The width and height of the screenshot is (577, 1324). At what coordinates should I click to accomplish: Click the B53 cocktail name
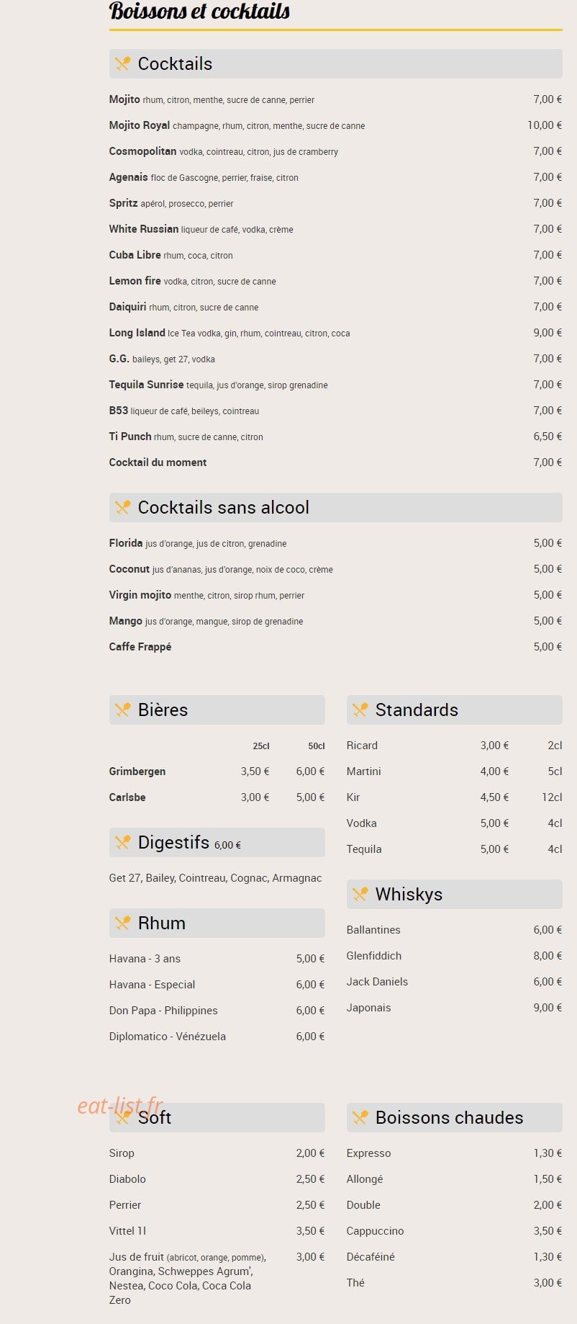[x=119, y=411]
